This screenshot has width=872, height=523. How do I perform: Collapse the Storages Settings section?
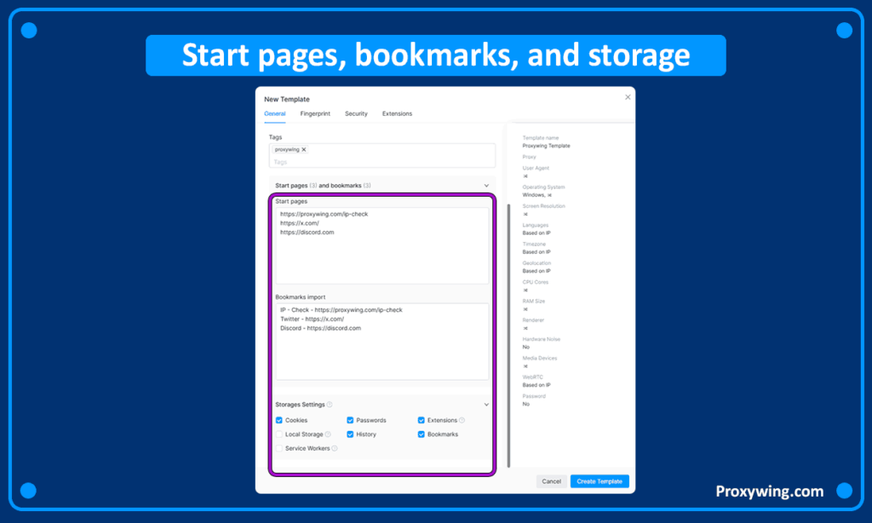tap(486, 405)
